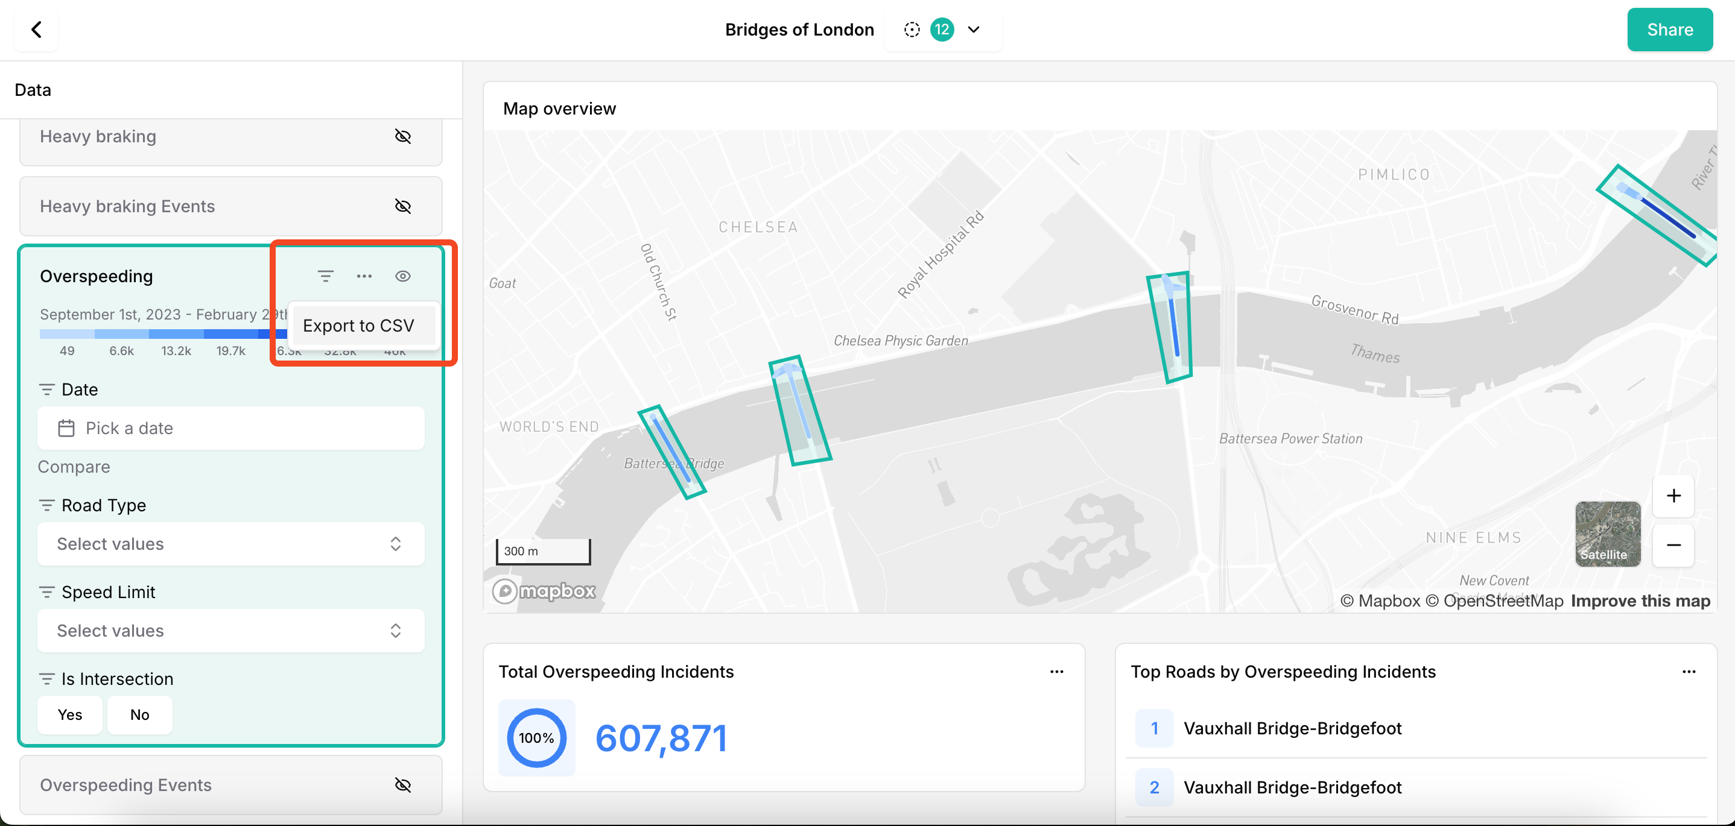1735x826 pixels.
Task: Click the lightest blue legend segment
Action: [67, 334]
